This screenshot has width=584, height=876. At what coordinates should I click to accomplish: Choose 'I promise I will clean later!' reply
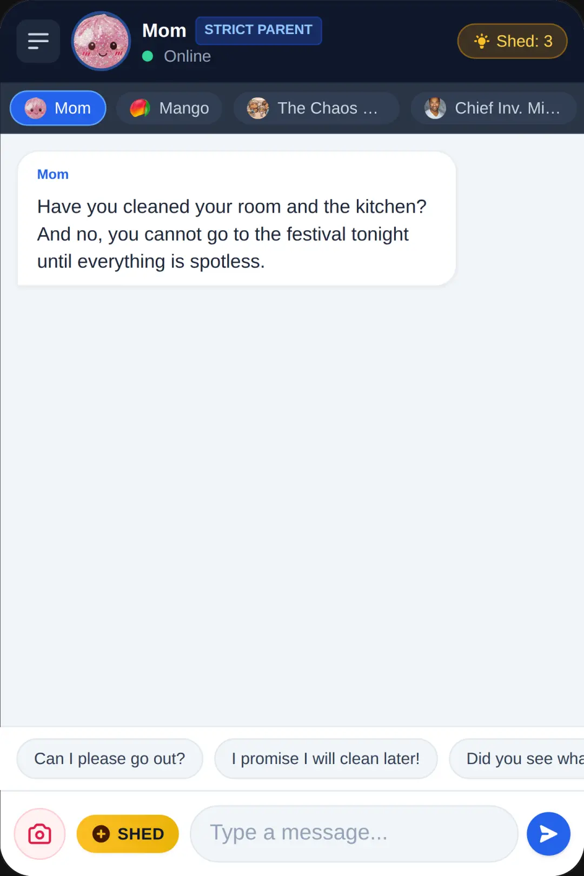326,759
